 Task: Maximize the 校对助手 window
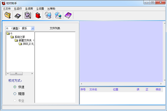coord(153,2)
